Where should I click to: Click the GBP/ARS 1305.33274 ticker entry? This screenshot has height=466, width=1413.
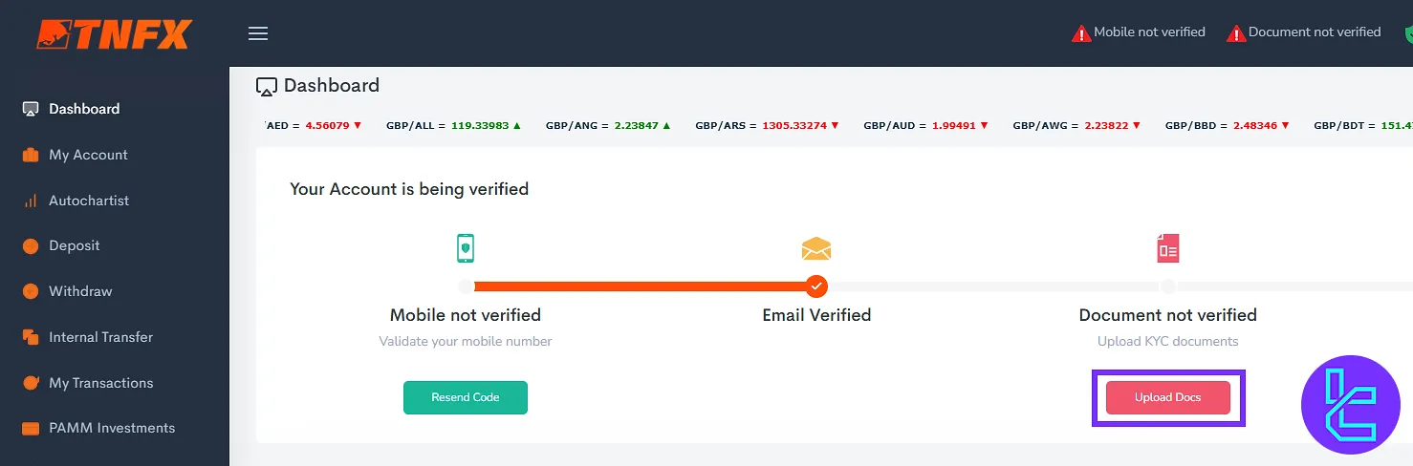point(767,125)
